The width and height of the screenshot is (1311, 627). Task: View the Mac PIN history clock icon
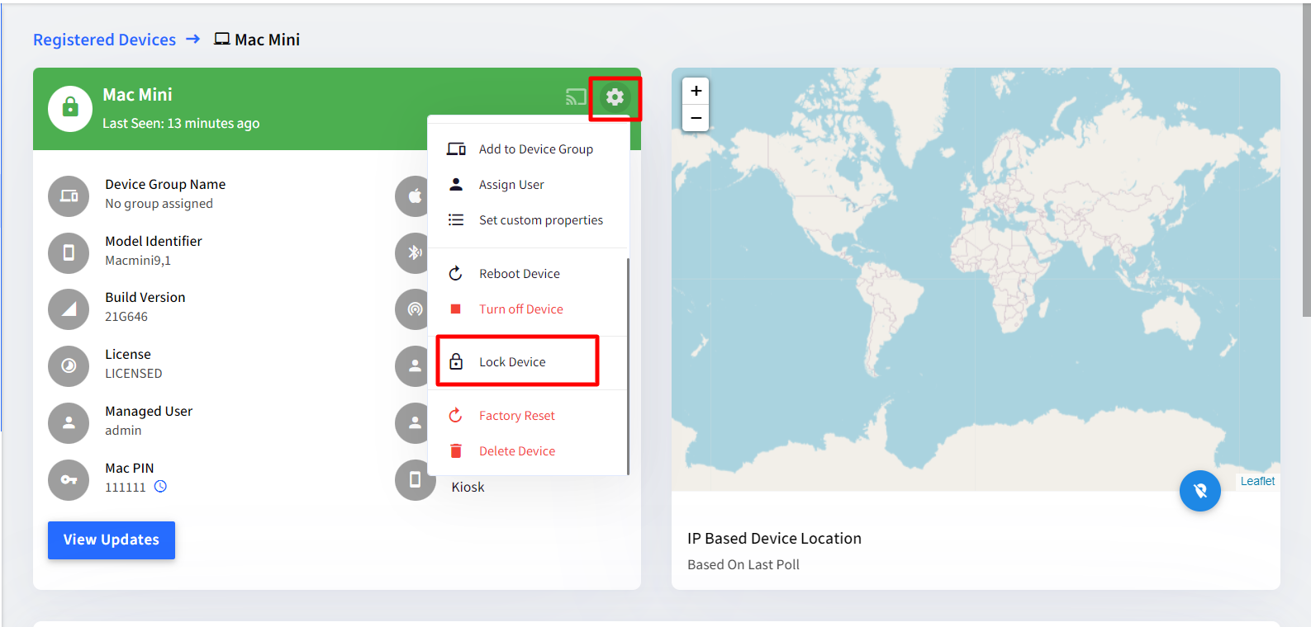(x=160, y=487)
